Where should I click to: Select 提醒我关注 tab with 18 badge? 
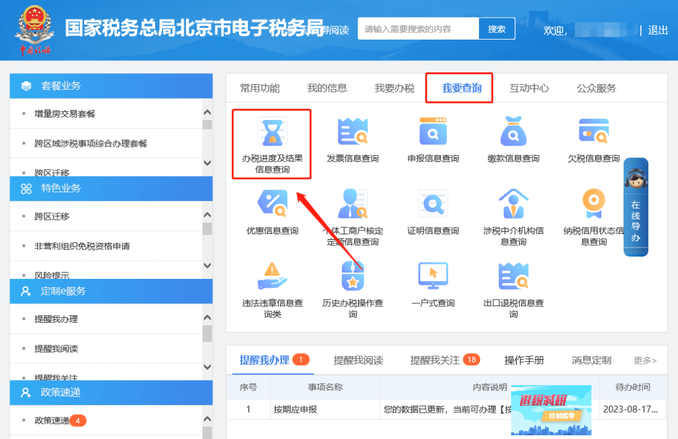point(445,360)
